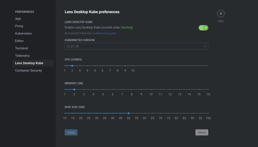Set memory to 16 GB on slider
Image resolution: width=258 pixels, height=147 pixels.
pyautogui.click(x=208, y=89)
